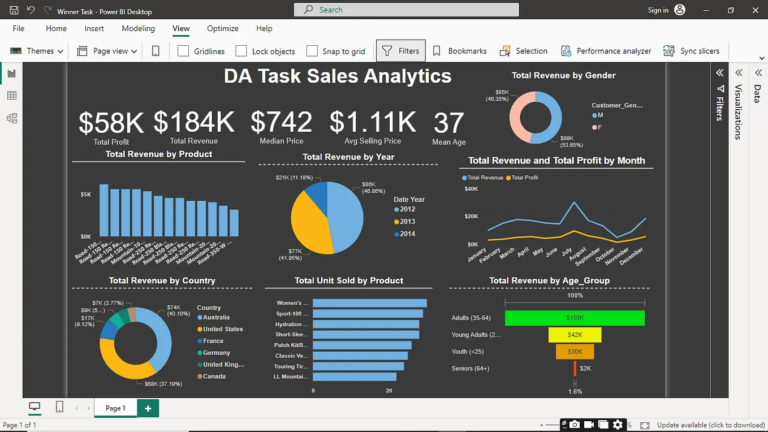768x432 pixels.
Task: Open the Help menu tab
Action: (x=264, y=28)
